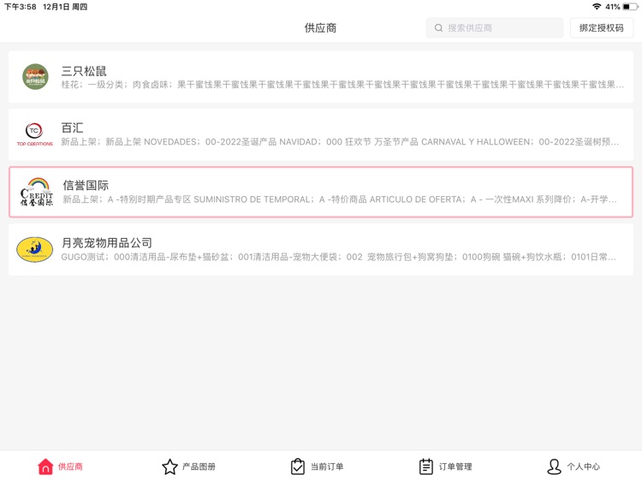The image size is (642, 481).
Task: Tap the 41% battery percentage
Action: click(x=613, y=7)
